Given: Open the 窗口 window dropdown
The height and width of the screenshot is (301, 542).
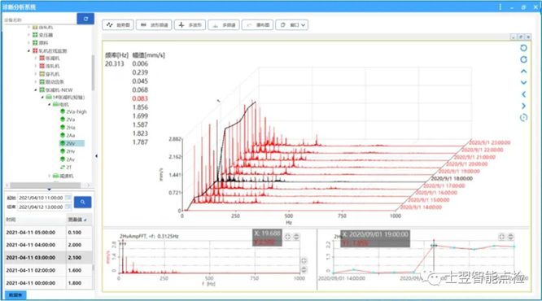Looking at the screenshot, I should pyautogui.click(x=291, y=25).
